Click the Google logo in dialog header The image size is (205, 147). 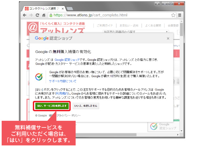coord(42,38)
